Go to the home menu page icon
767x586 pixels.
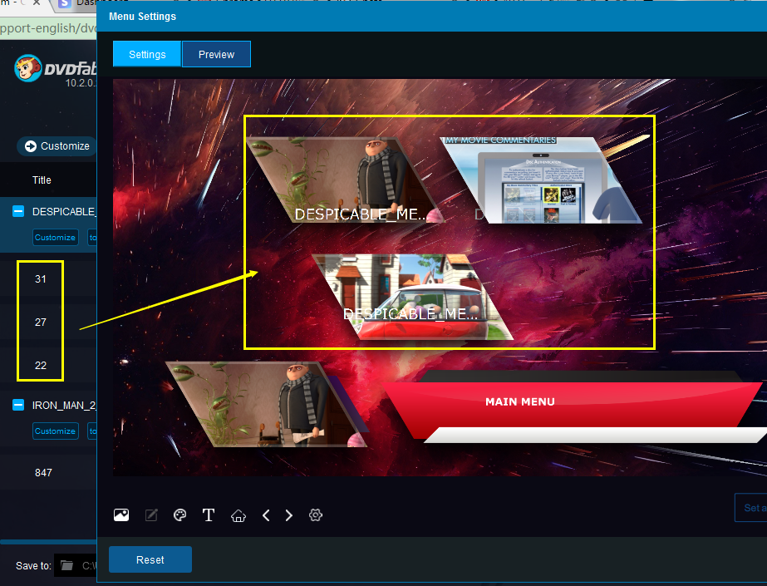tap(238, 515)
